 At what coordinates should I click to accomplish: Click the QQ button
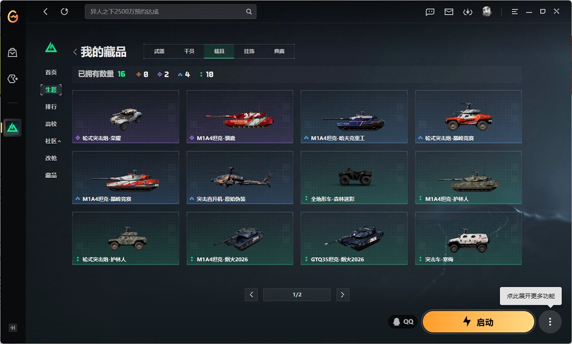(403, 322)
